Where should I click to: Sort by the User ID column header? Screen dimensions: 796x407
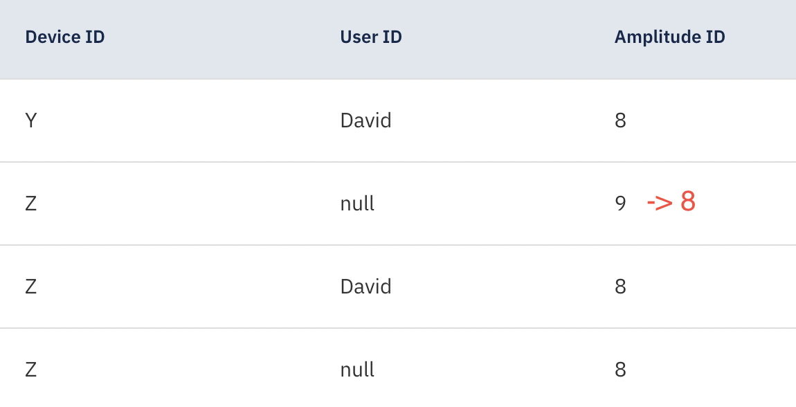coord(371,37)
